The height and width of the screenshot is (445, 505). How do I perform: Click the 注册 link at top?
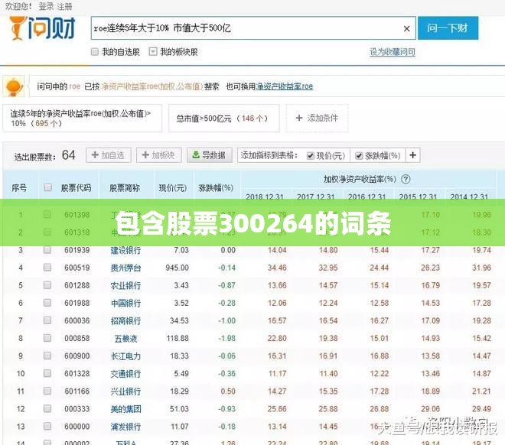pyautogui.click(x=65, y=6)
